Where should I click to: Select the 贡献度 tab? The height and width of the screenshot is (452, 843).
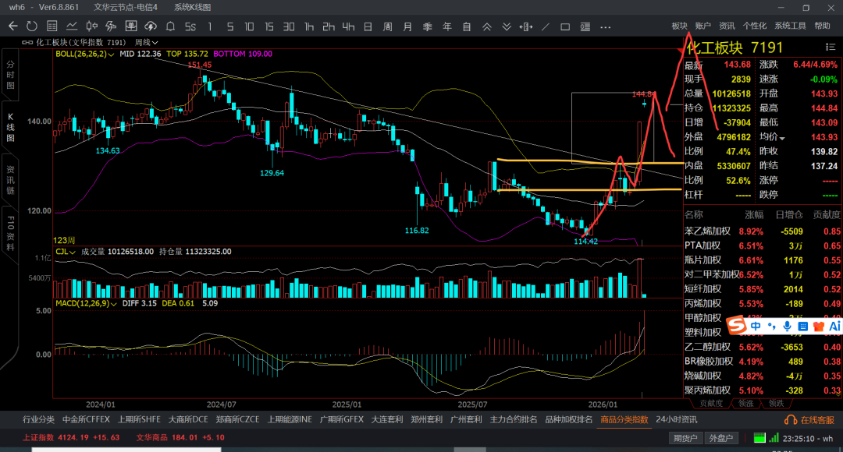[x=711, y=403]
